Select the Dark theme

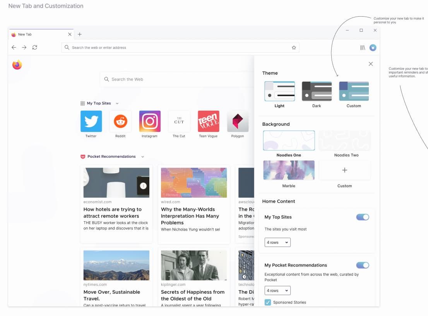(x=317, y=91)
